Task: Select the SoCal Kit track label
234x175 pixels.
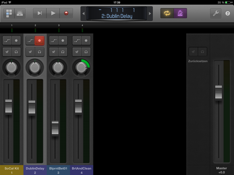Action: [x=12, y=170]
